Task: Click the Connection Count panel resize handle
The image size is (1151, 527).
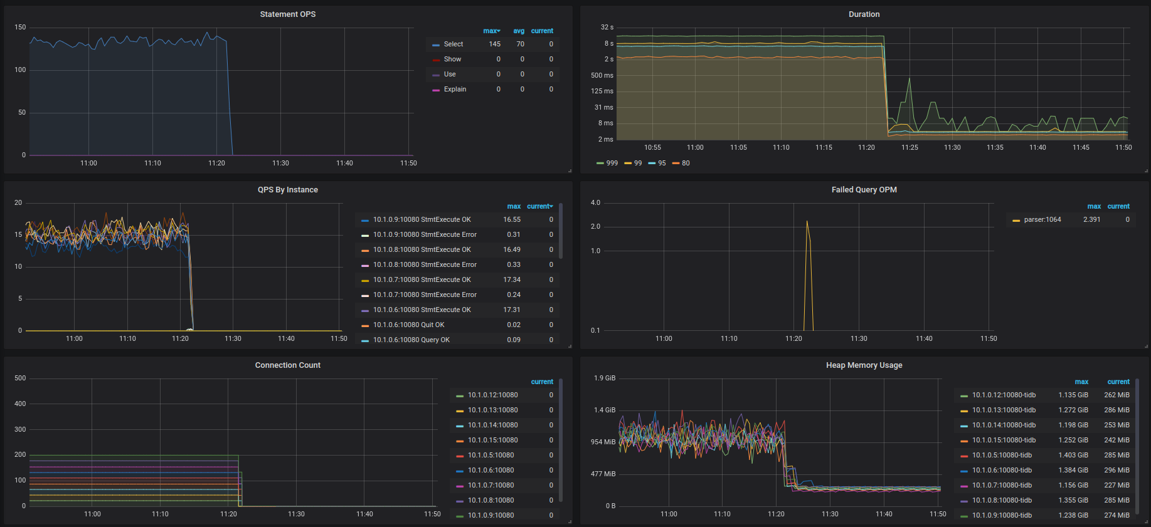Action: [570, 521]
